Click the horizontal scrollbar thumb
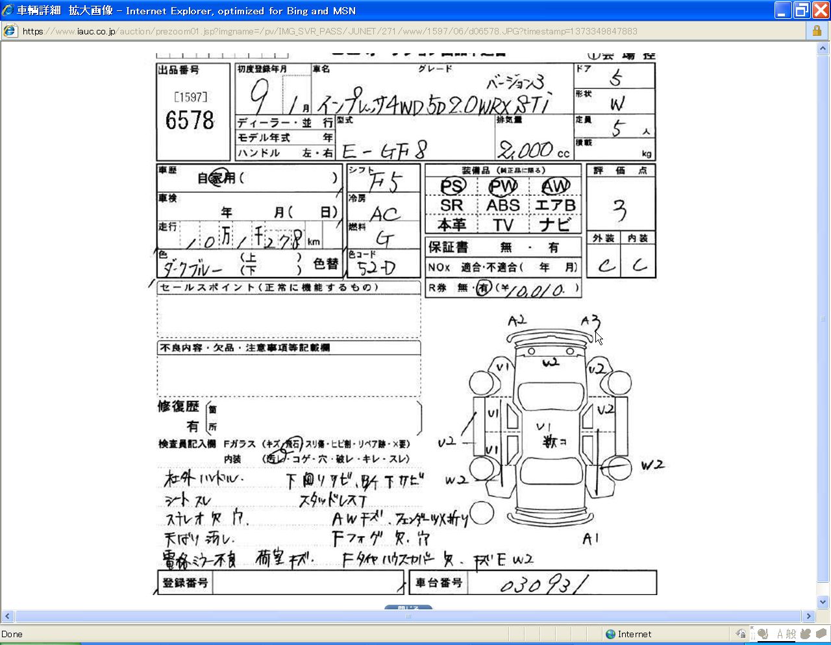The height and width of the screenshot is (645, 831). [408, 616]
